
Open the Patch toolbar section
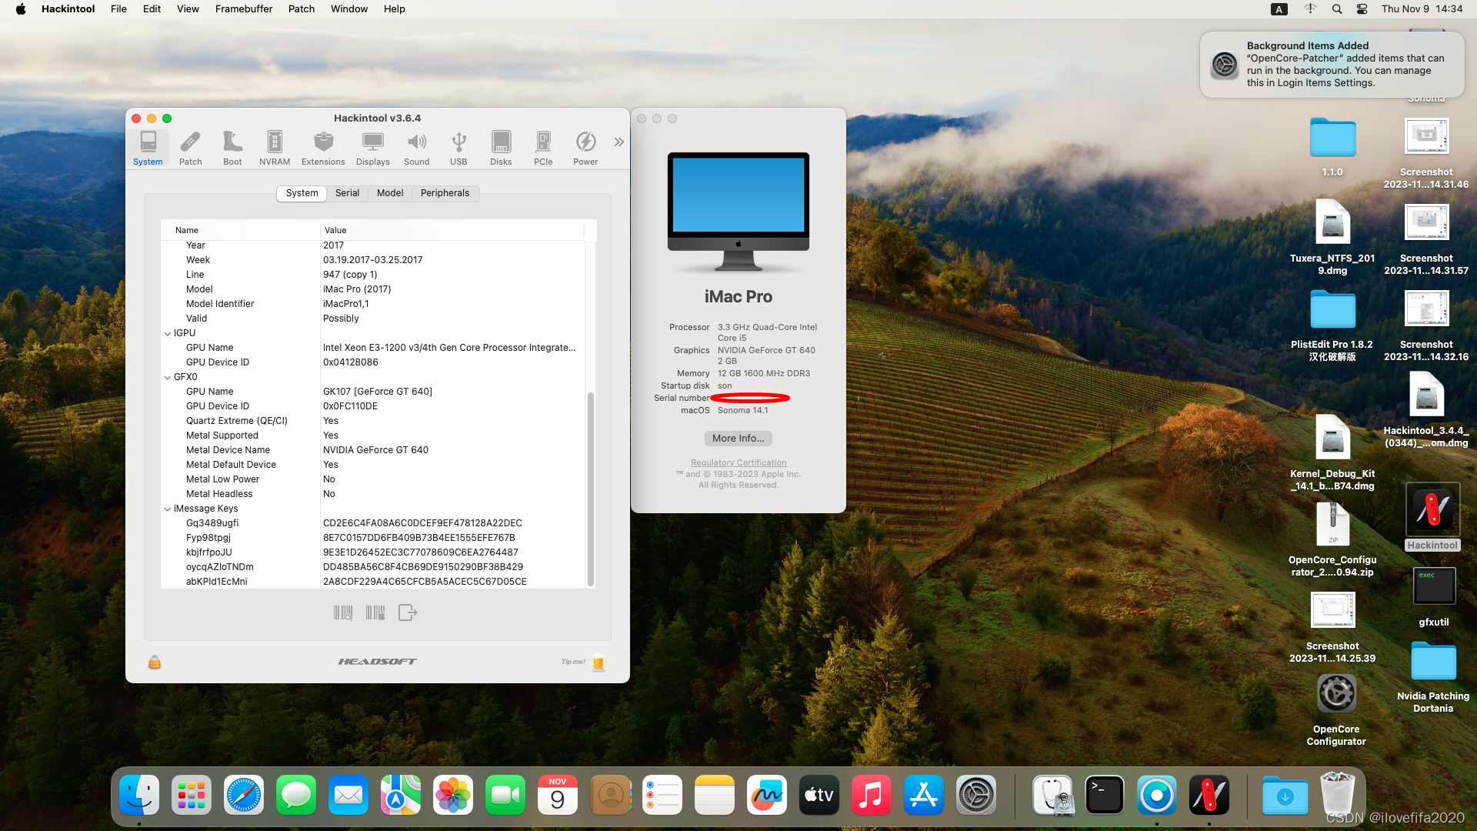click(x=190, y=148)
